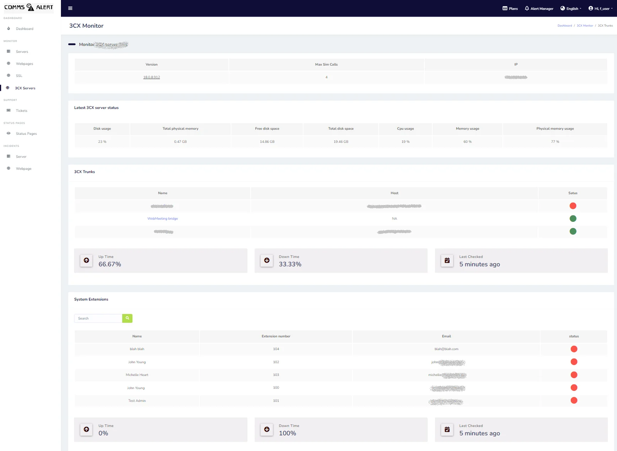Viewport: 617px width, 451px height.
Task: Click the Webpages globe icon
Action: (8, 64)
